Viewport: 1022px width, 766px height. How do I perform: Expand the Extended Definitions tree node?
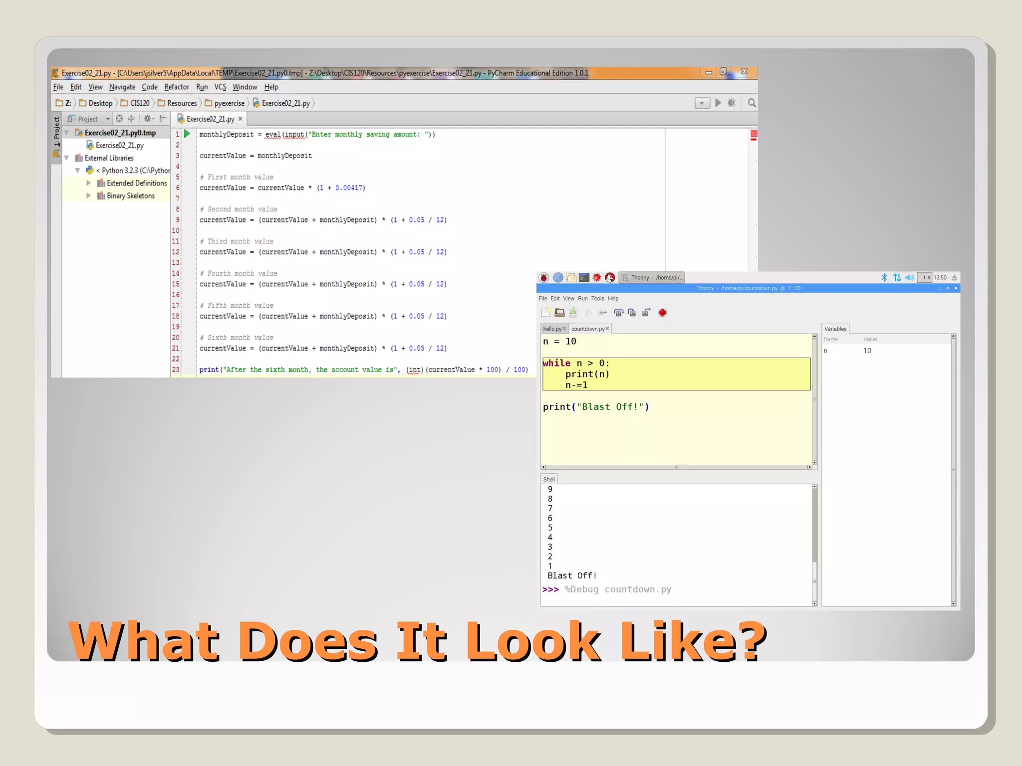point(89,183)
